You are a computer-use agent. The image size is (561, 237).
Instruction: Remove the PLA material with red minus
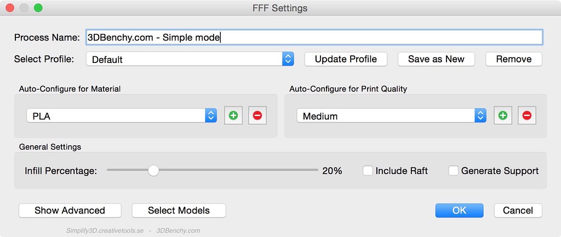point(257,115)
